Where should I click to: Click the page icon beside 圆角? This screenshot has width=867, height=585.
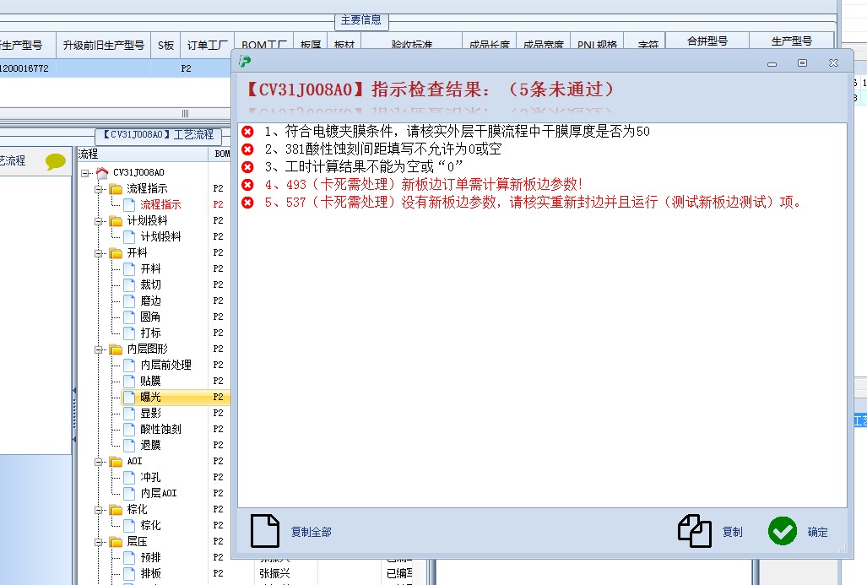click(x=129, y=317)
